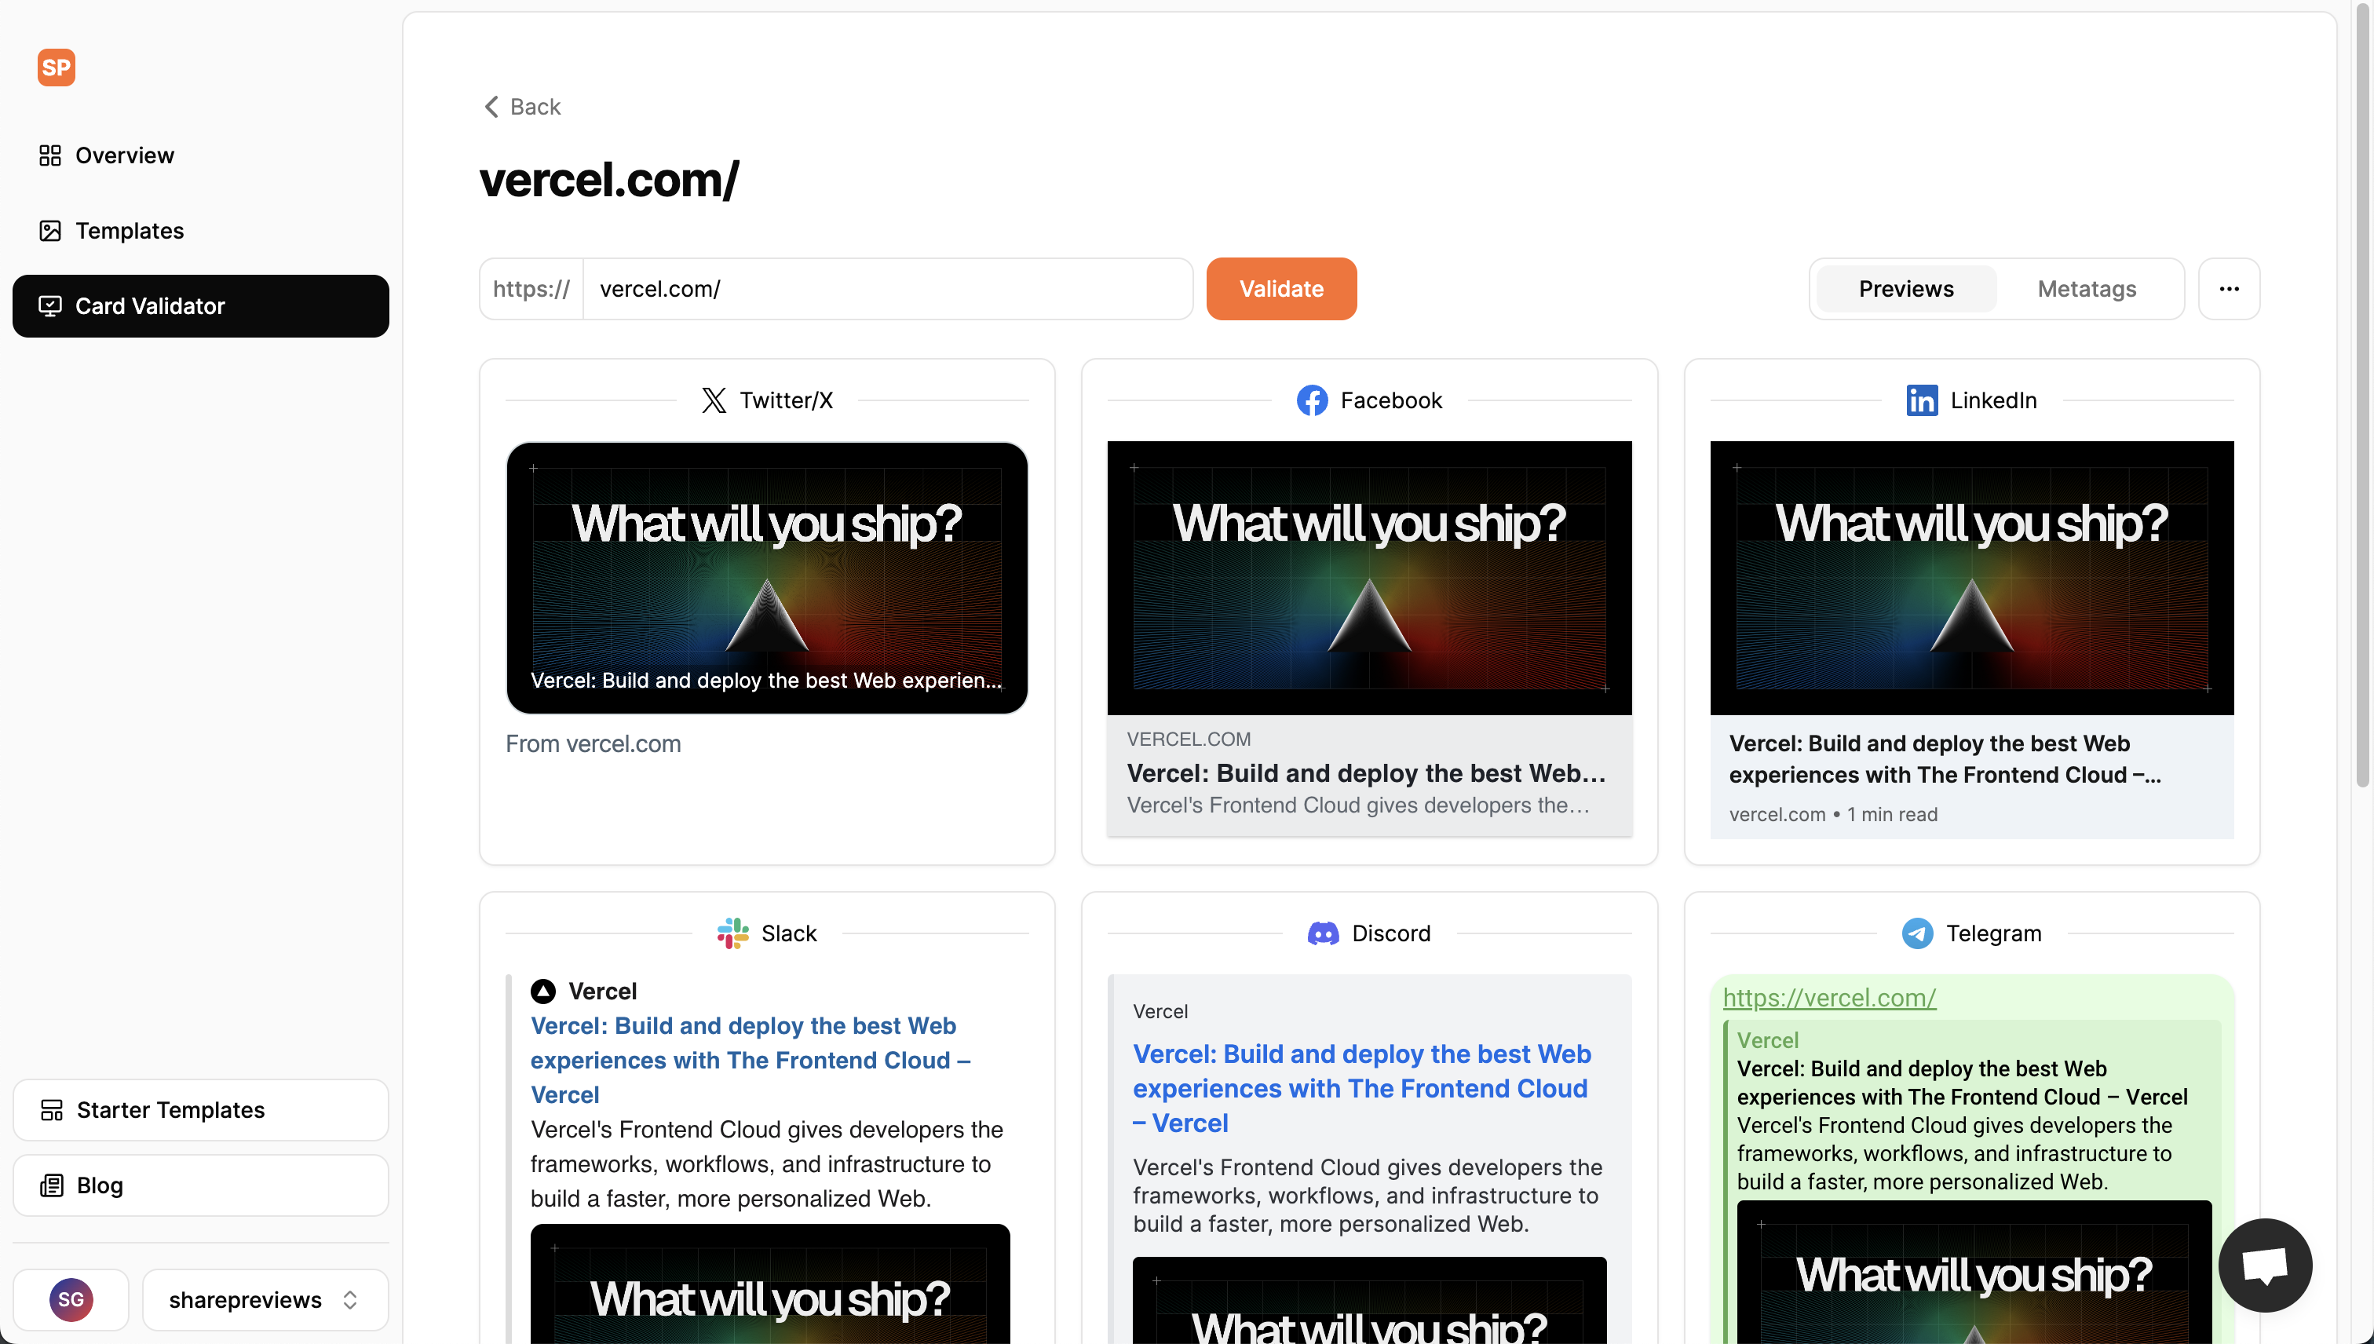The height and width of the screenshot is (1344, 2374).
Task: Click the Slack preview image
Action: tap(770, 1284)
